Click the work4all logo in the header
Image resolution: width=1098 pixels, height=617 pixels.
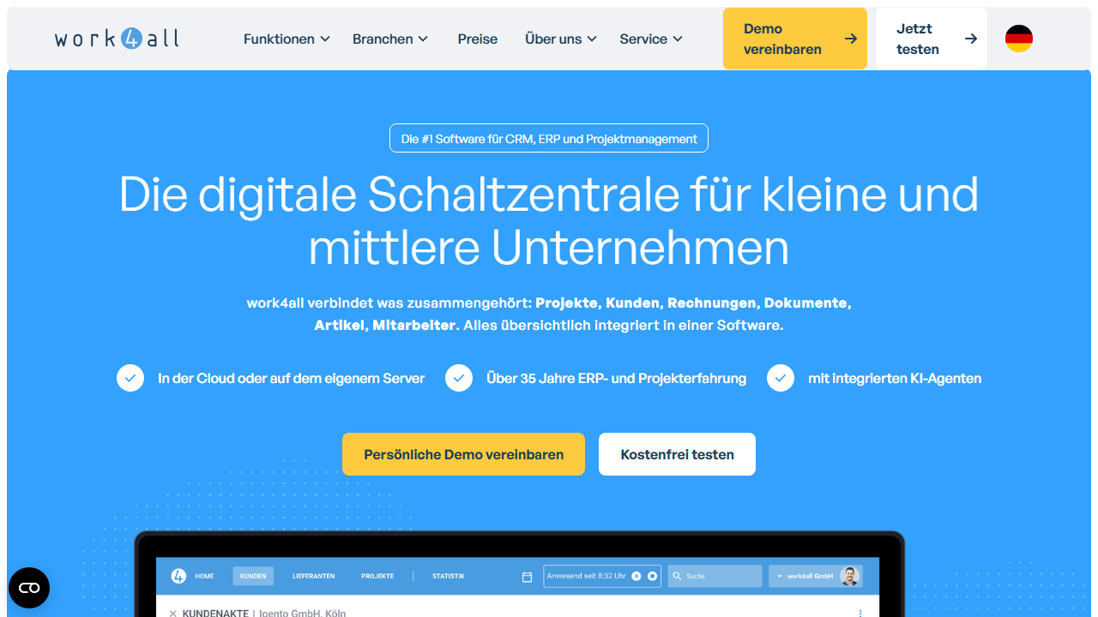pyautogui.click(x=117, y=39)
